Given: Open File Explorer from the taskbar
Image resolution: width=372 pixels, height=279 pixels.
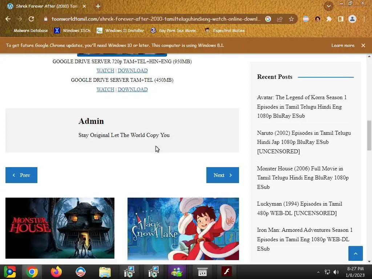Looking at the screenshot, I should pos(105,272).
